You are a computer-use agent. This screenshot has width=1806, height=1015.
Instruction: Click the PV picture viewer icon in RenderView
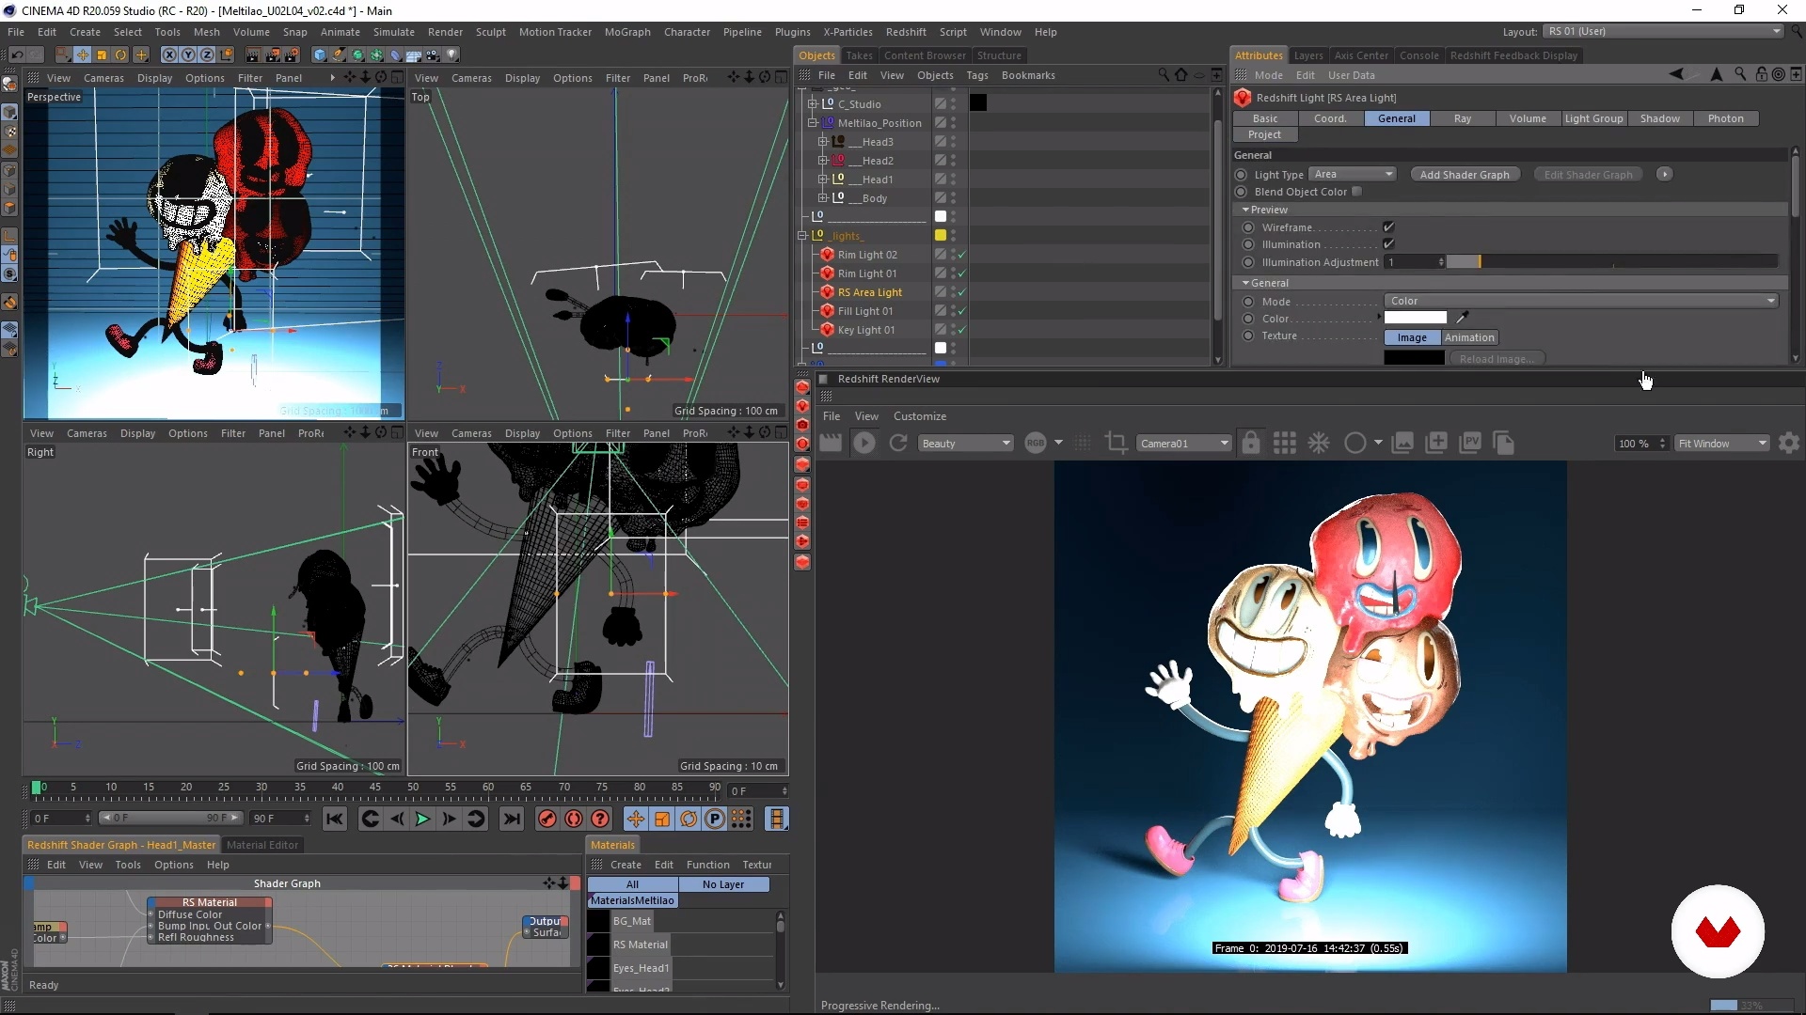click(x=1470, y=443)
